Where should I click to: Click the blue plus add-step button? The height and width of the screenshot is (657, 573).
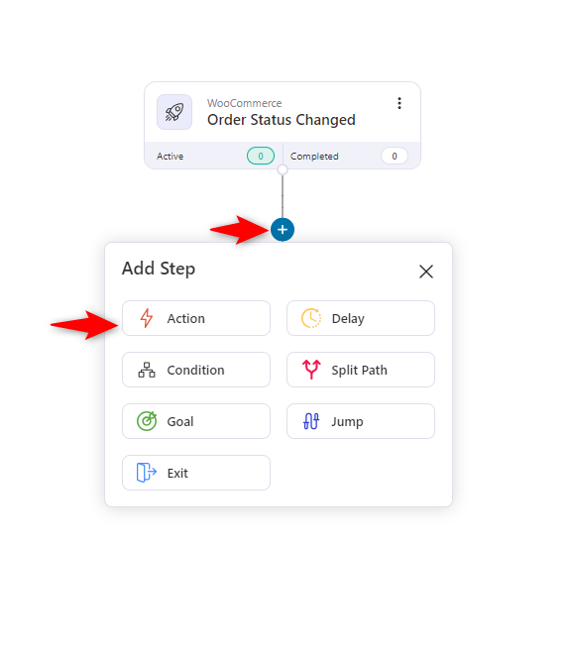point(283,230)
